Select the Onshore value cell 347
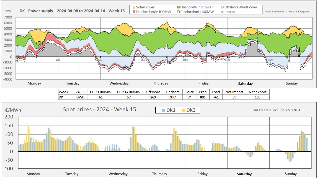The height and width of the screenshot is (179, 317). 173,97
